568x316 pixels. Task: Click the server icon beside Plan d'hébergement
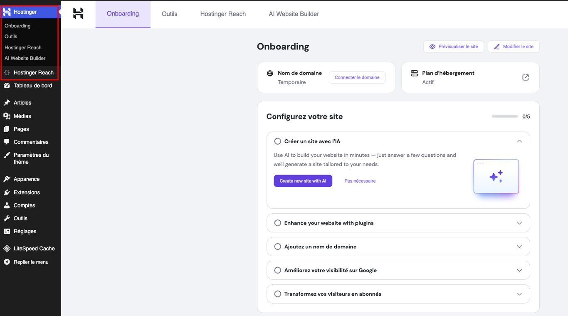point(414,73)
